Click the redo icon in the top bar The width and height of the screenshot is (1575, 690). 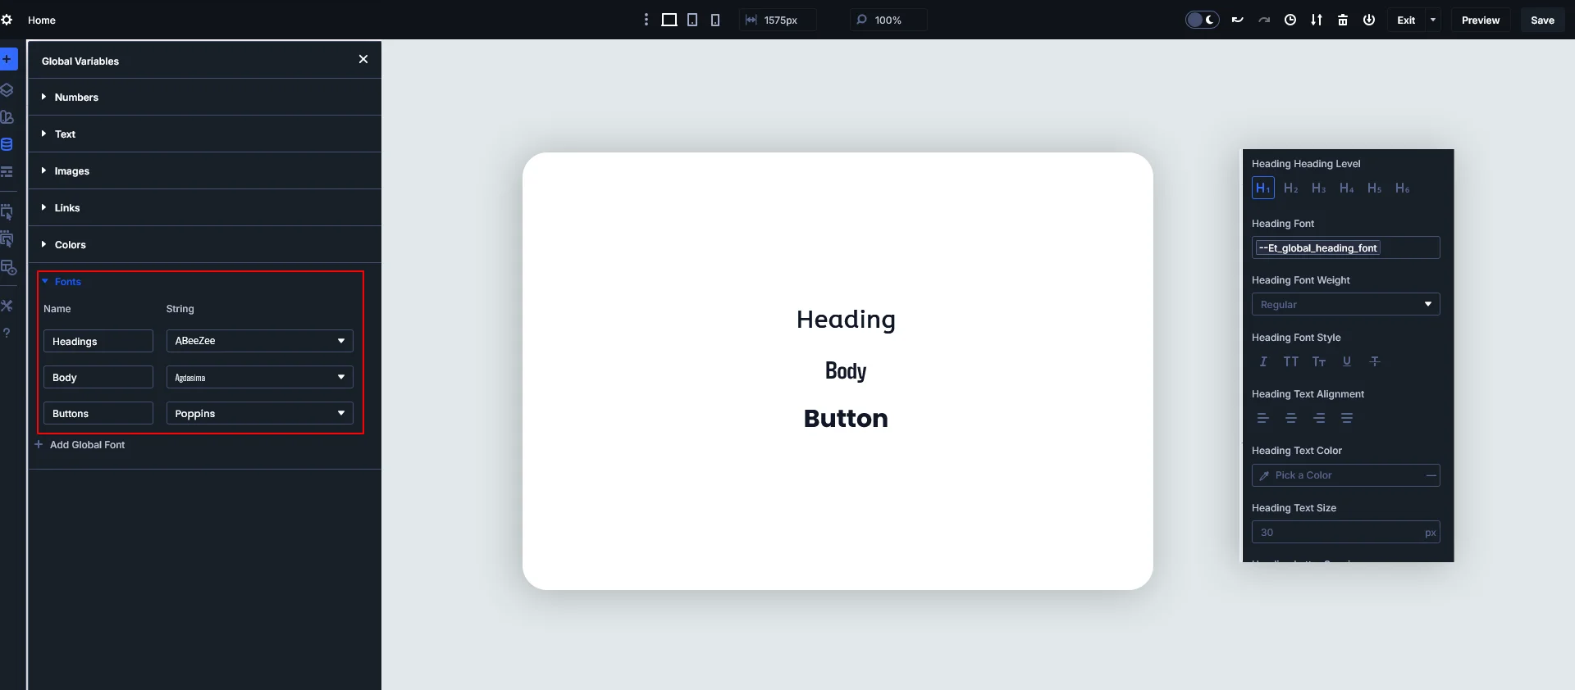1264,20
